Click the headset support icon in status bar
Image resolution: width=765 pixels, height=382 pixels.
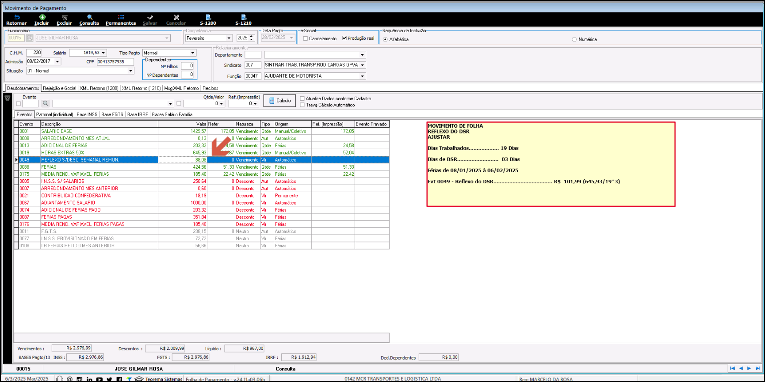(59, 379)
